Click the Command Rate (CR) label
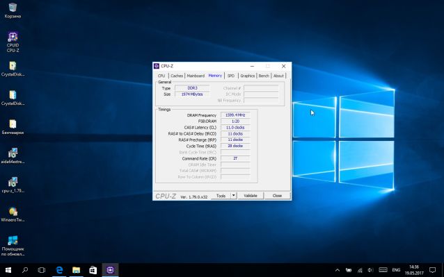This screenshot has width=444, height=277. (199, 159)
